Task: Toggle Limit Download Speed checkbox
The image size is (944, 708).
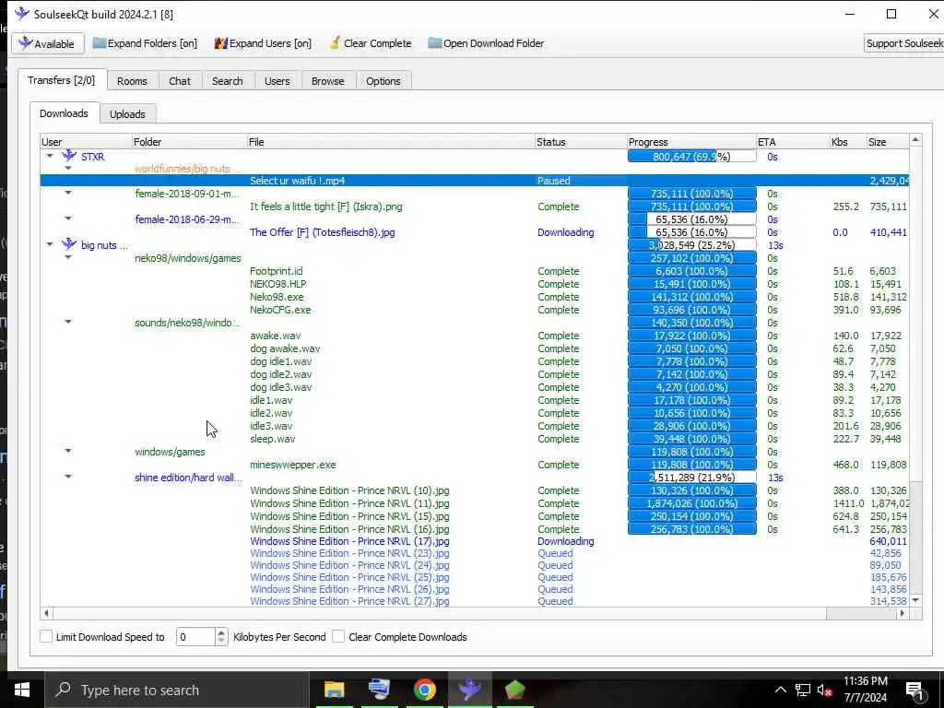Action: (46, 636)
